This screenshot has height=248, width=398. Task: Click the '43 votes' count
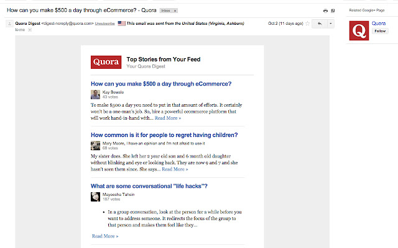point(110,97)
